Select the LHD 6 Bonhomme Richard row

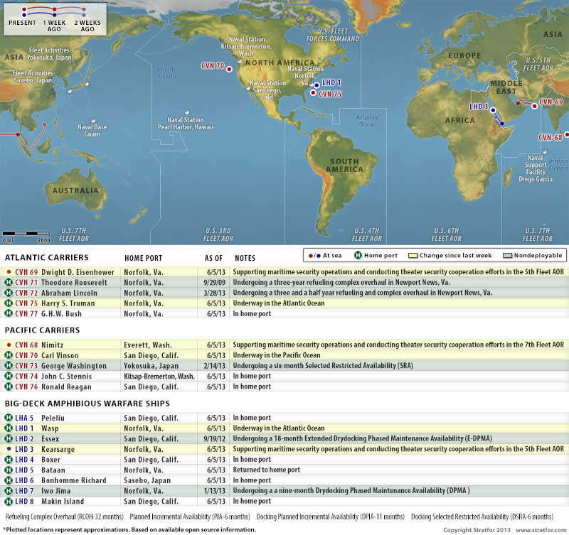(284, 480)
